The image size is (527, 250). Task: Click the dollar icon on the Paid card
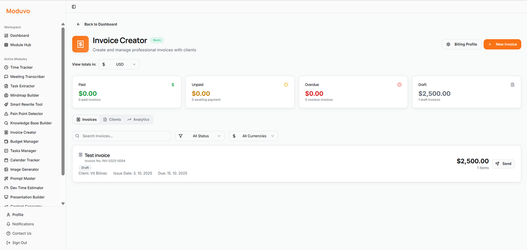point(173,85)
